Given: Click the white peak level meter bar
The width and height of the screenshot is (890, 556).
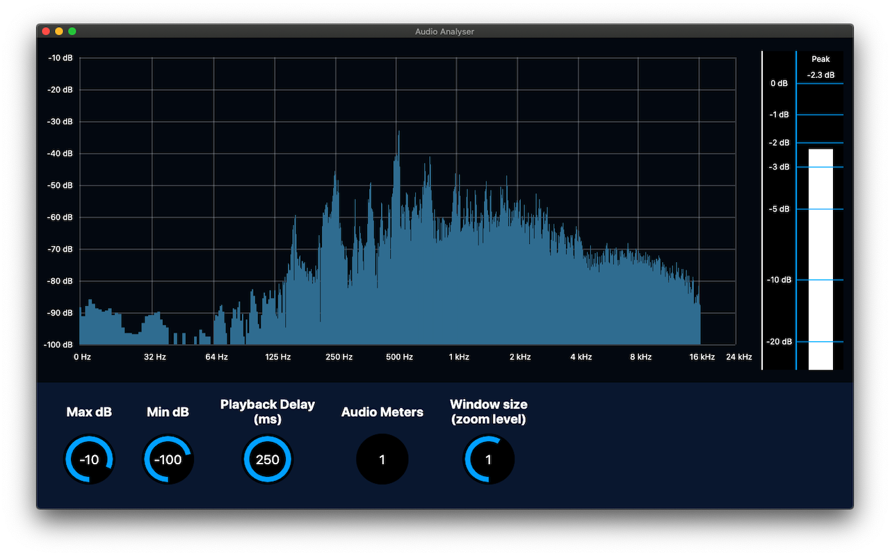Looking at the screenshot, I should (x=820, y=259).
